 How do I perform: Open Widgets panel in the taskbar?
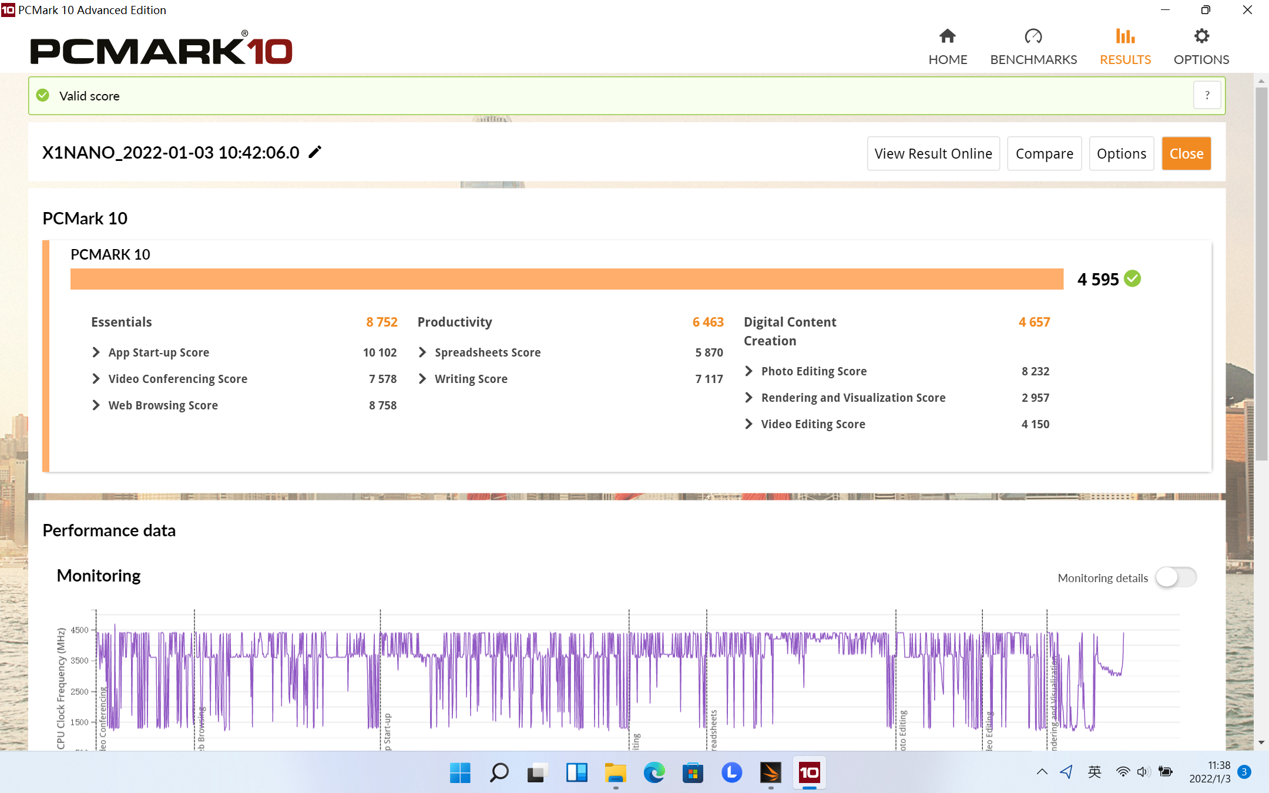pos(576,772)
